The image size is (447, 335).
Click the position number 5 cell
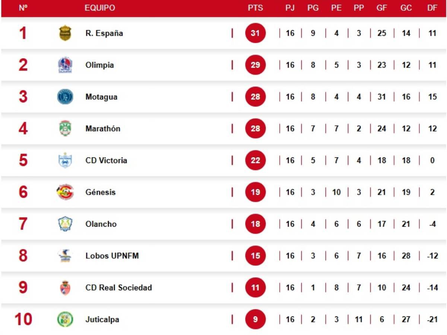[23, 160]
